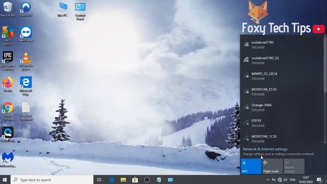The height and width of the screenshot is (184, 327).
Task: Open File Explorer from the taskbar
Action: pyautogui.click(x=123, y=179)
